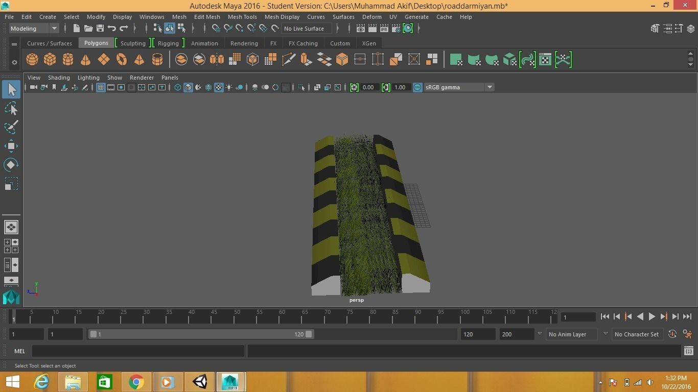Viewport: 698px width, 392px height.
Task: Create a polygon sphere from the shelf
Action: tap(32, 60)
